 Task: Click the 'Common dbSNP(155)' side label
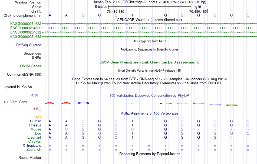24,75
